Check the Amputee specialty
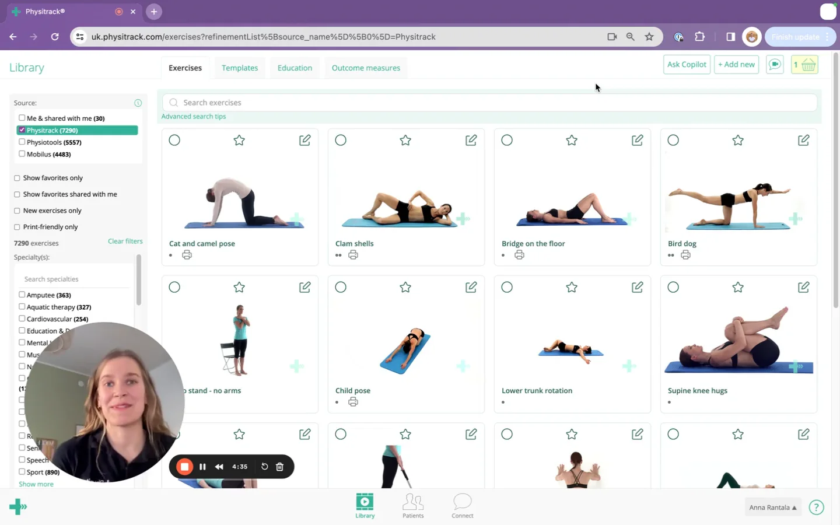 [x=22, y=295]
